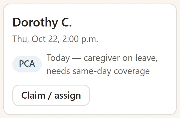
Task: Select the 2:00 p.m. shift time
Action: coord(80,39)
